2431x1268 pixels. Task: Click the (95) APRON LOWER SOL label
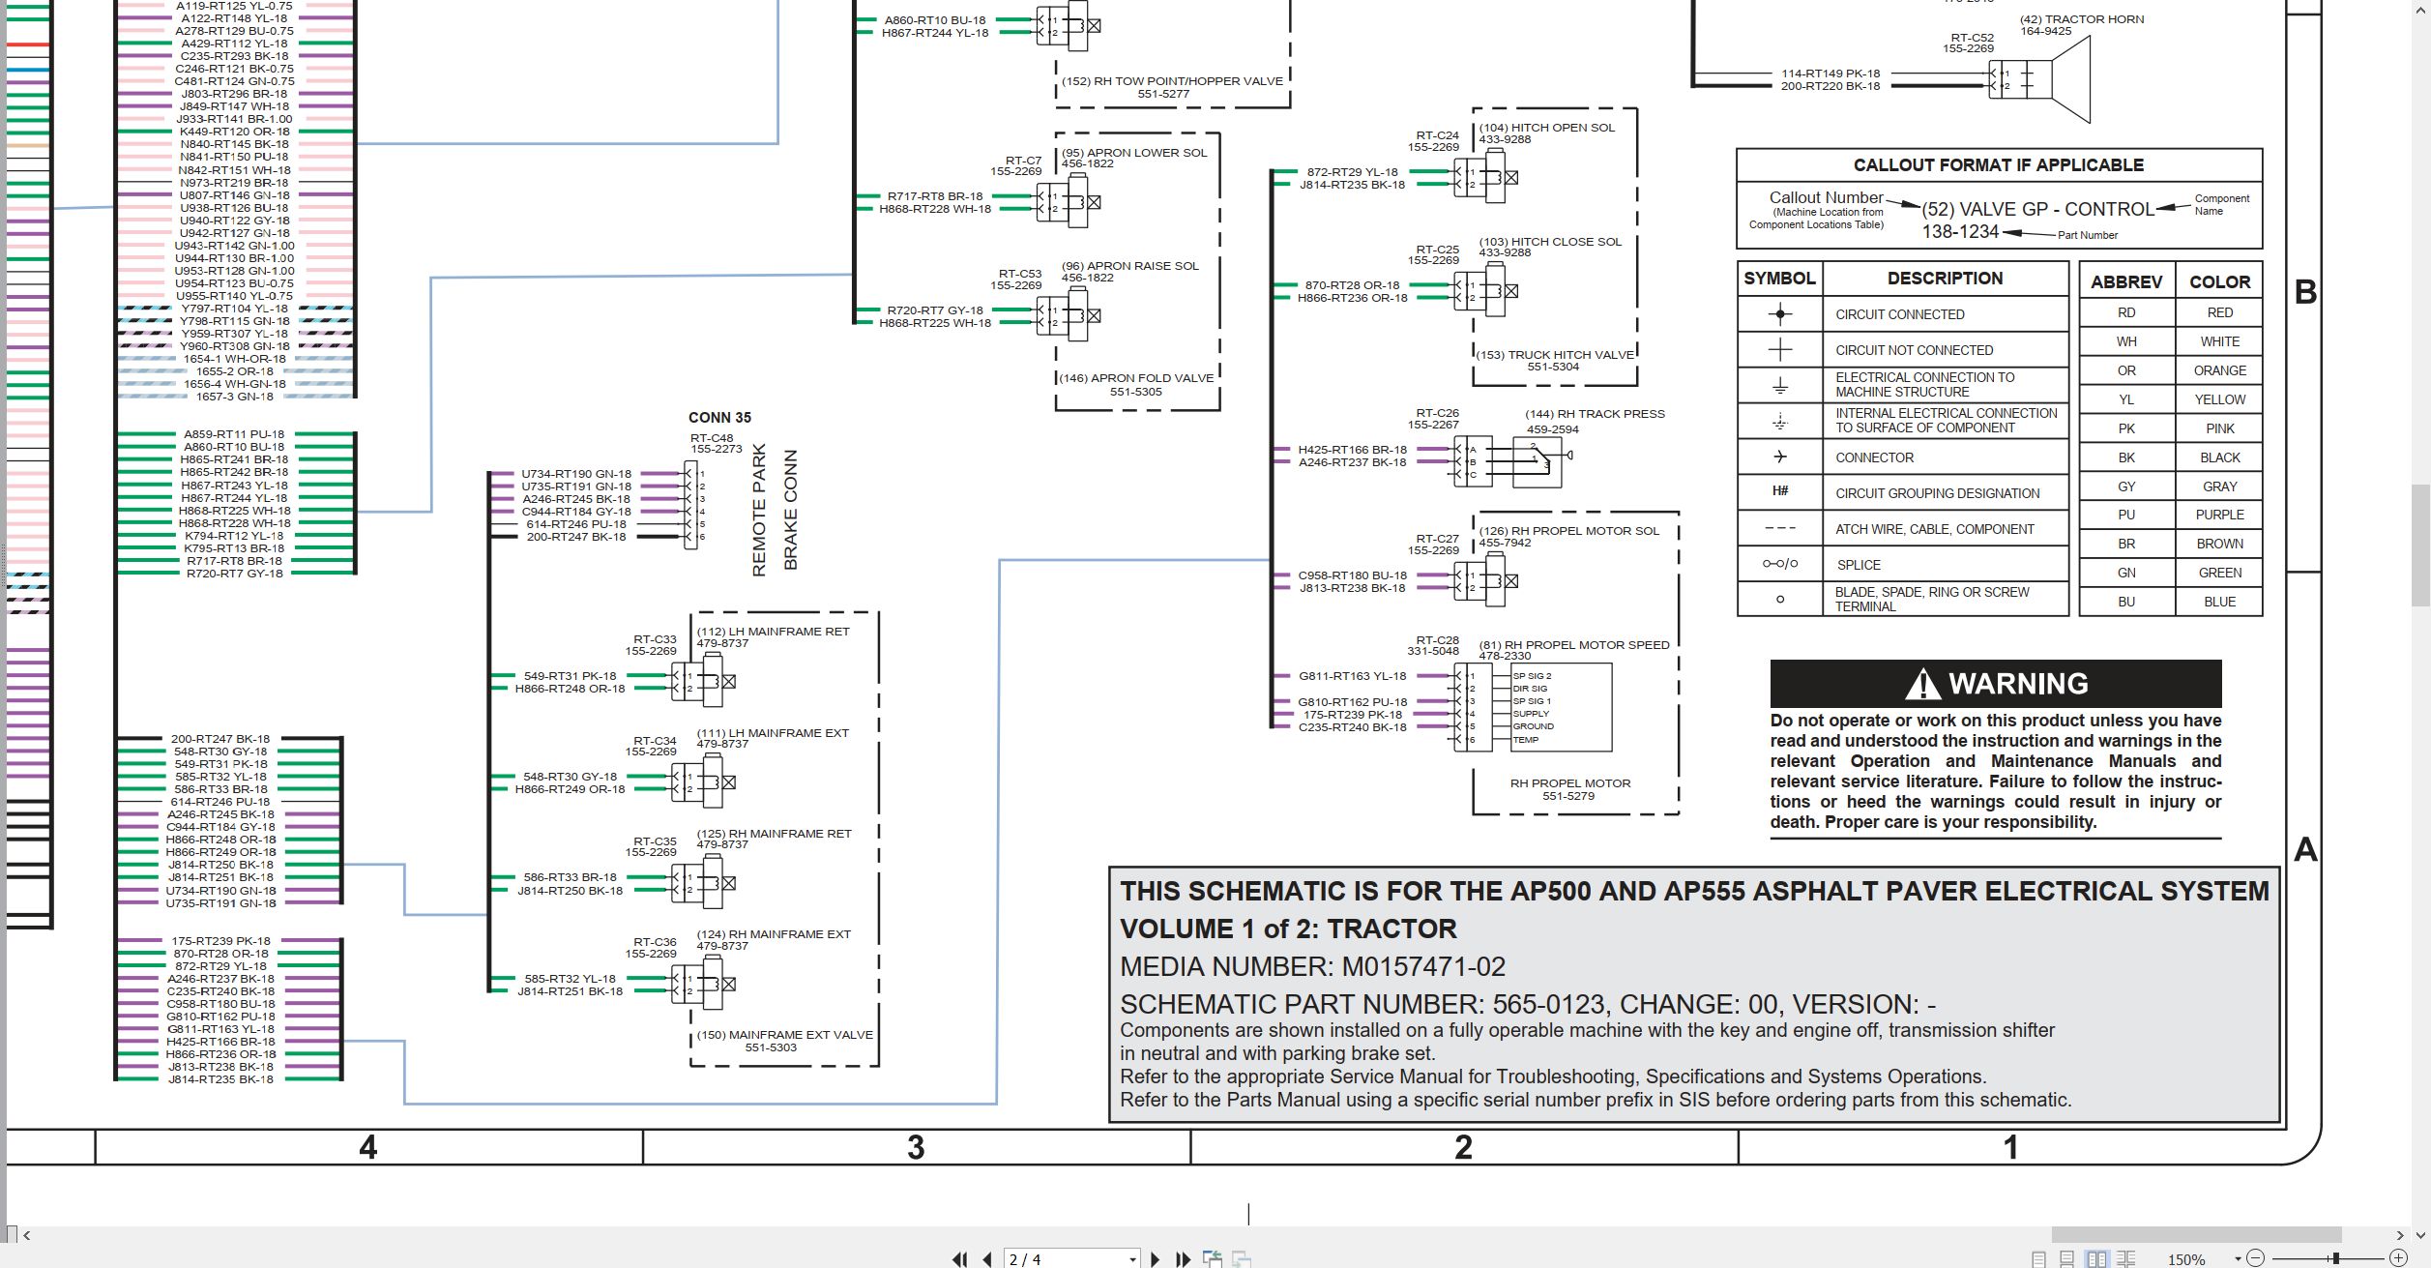coord(1134,153)
